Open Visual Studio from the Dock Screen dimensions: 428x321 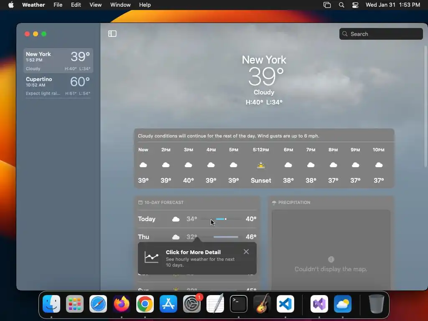click(x=319, y=304)
